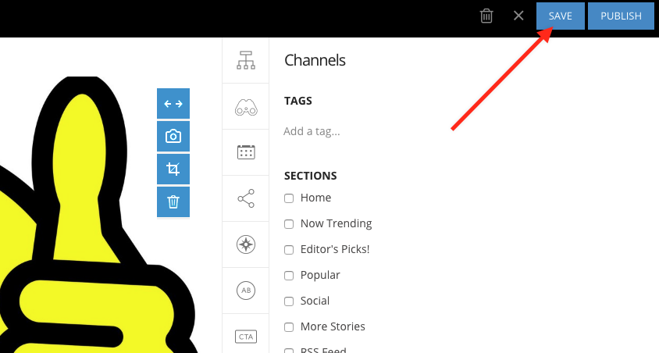Open the binoculars SEO sidebar icon
Image resolution: width=659 pixels, height=353 pixels.
(x=246, y=106)
